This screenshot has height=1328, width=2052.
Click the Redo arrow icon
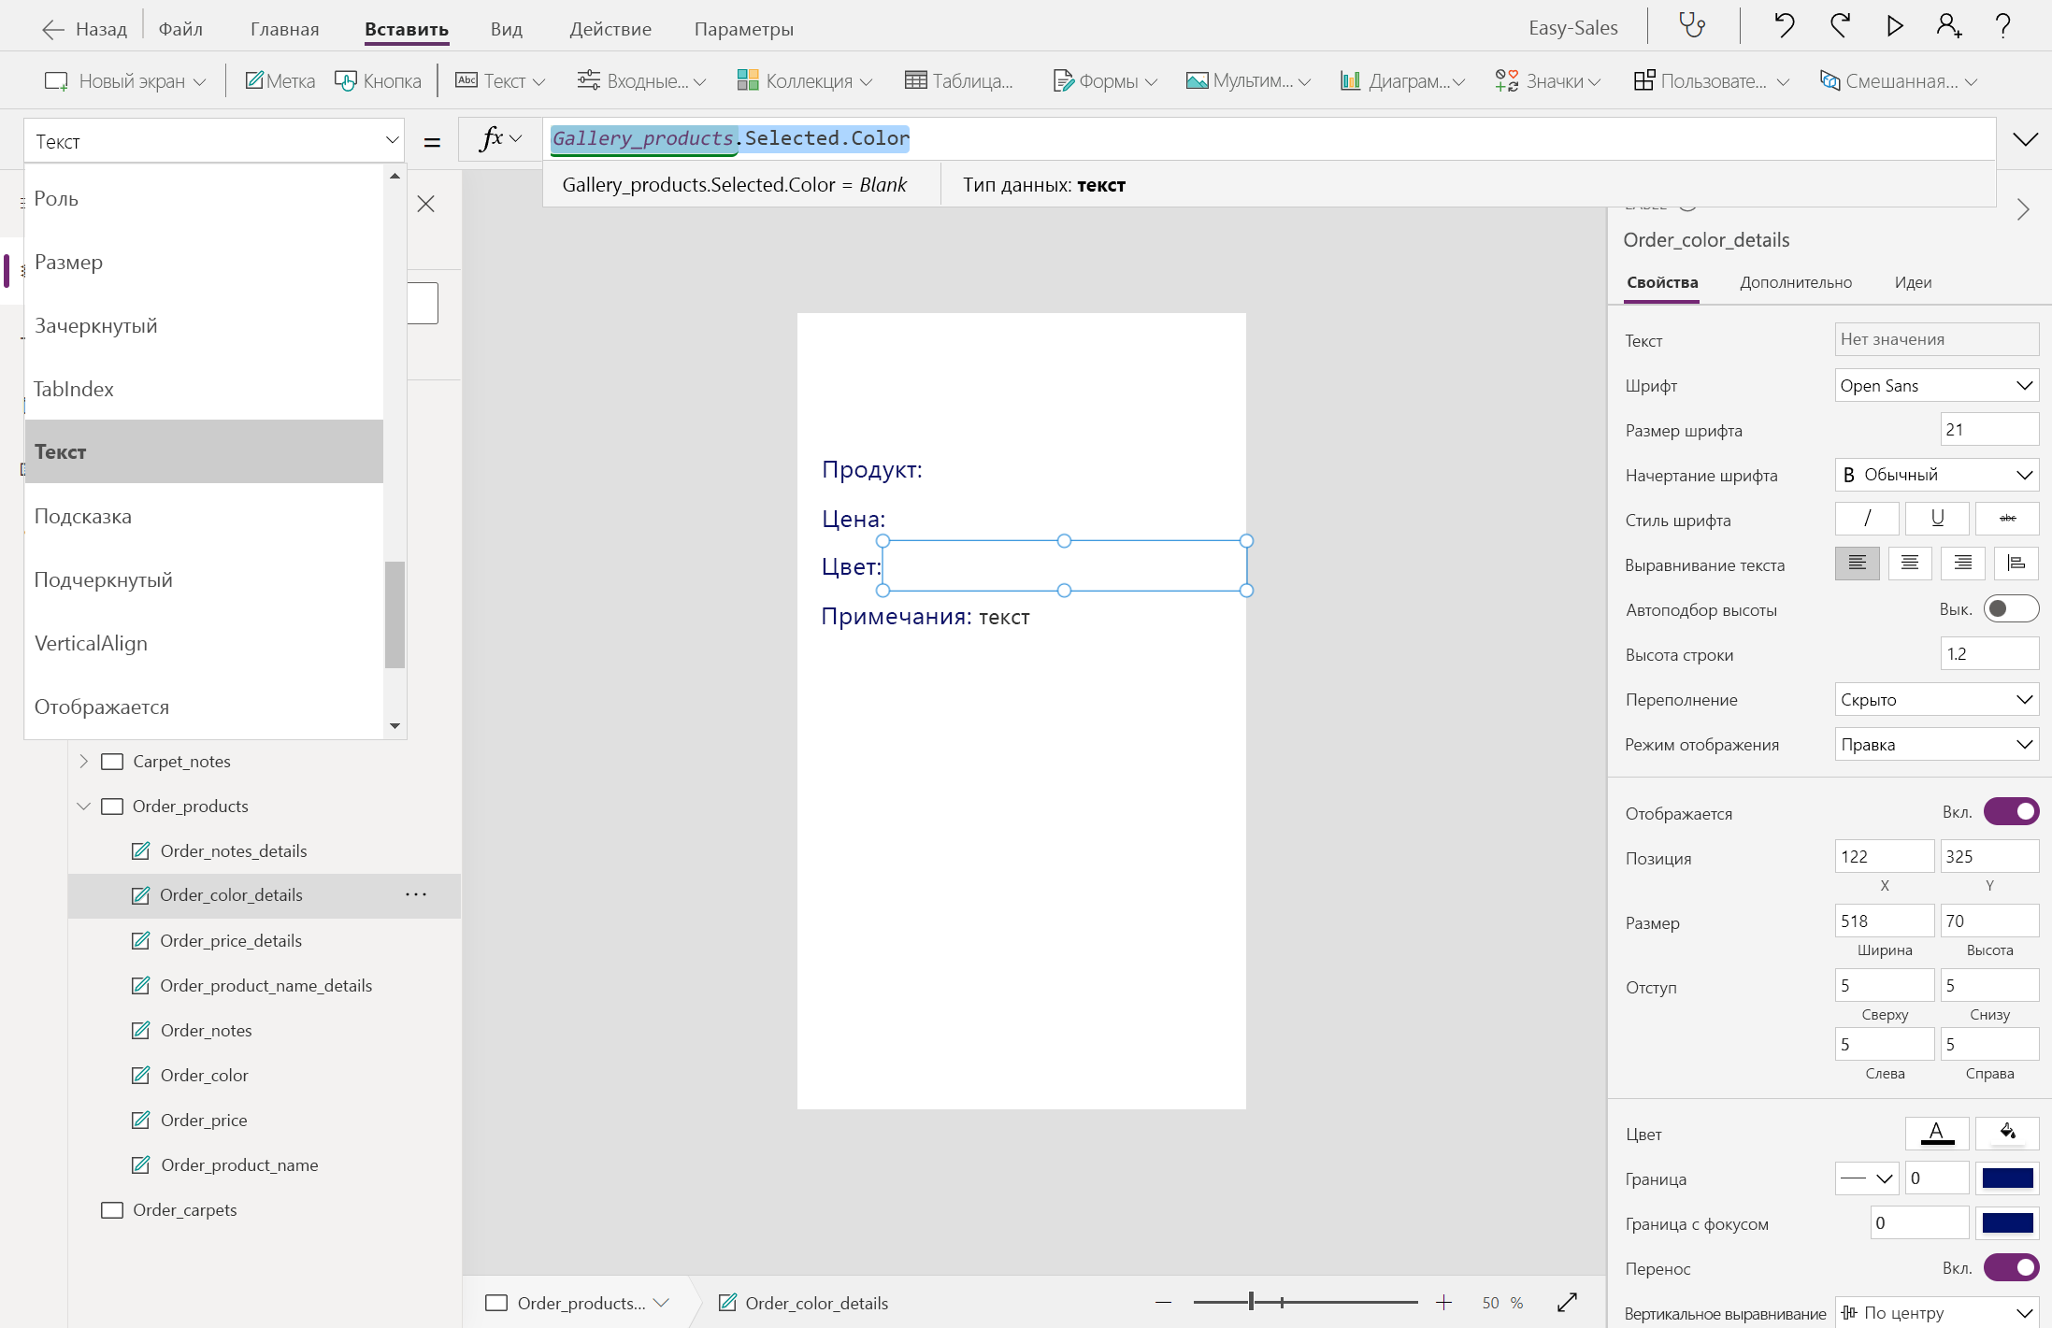pyautogui.click(x=1839, y=25)
